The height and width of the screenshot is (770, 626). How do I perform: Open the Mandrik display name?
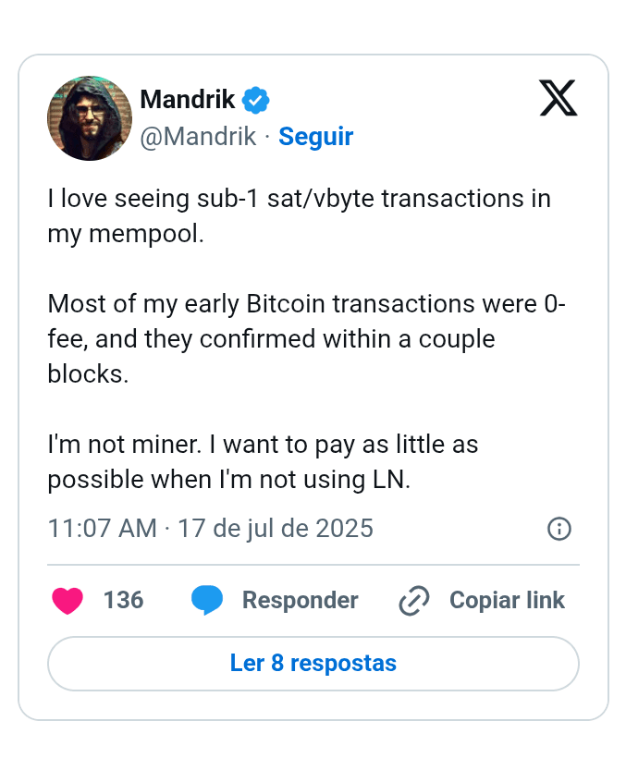point(187,99)
